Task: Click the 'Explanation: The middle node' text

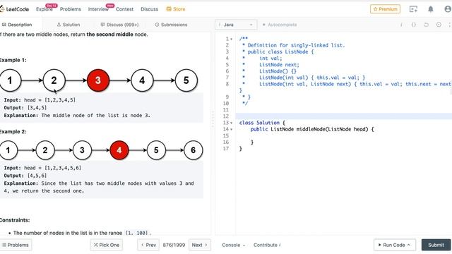Action: [x=77, y=116]
